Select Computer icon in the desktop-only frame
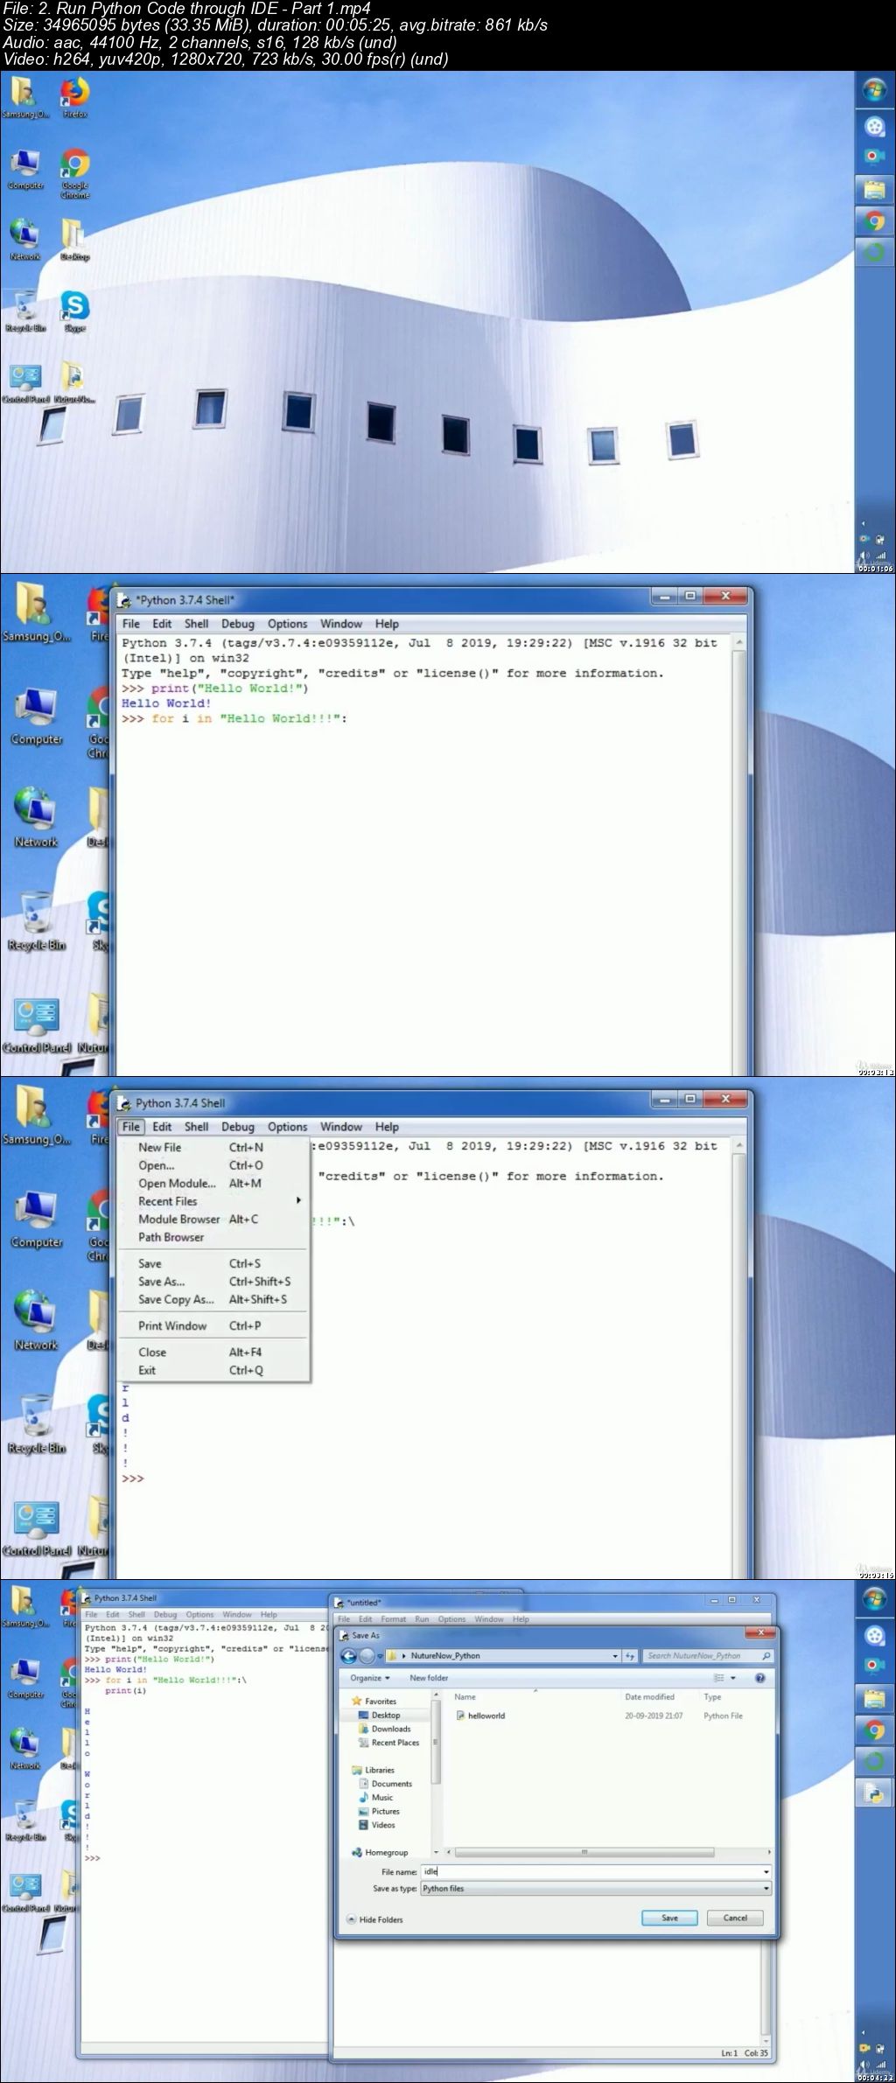This screenshot has height=2083, width=896. point(25,169)
